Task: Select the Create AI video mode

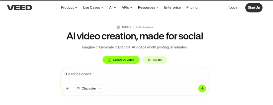Action: (x=121, y=60)
